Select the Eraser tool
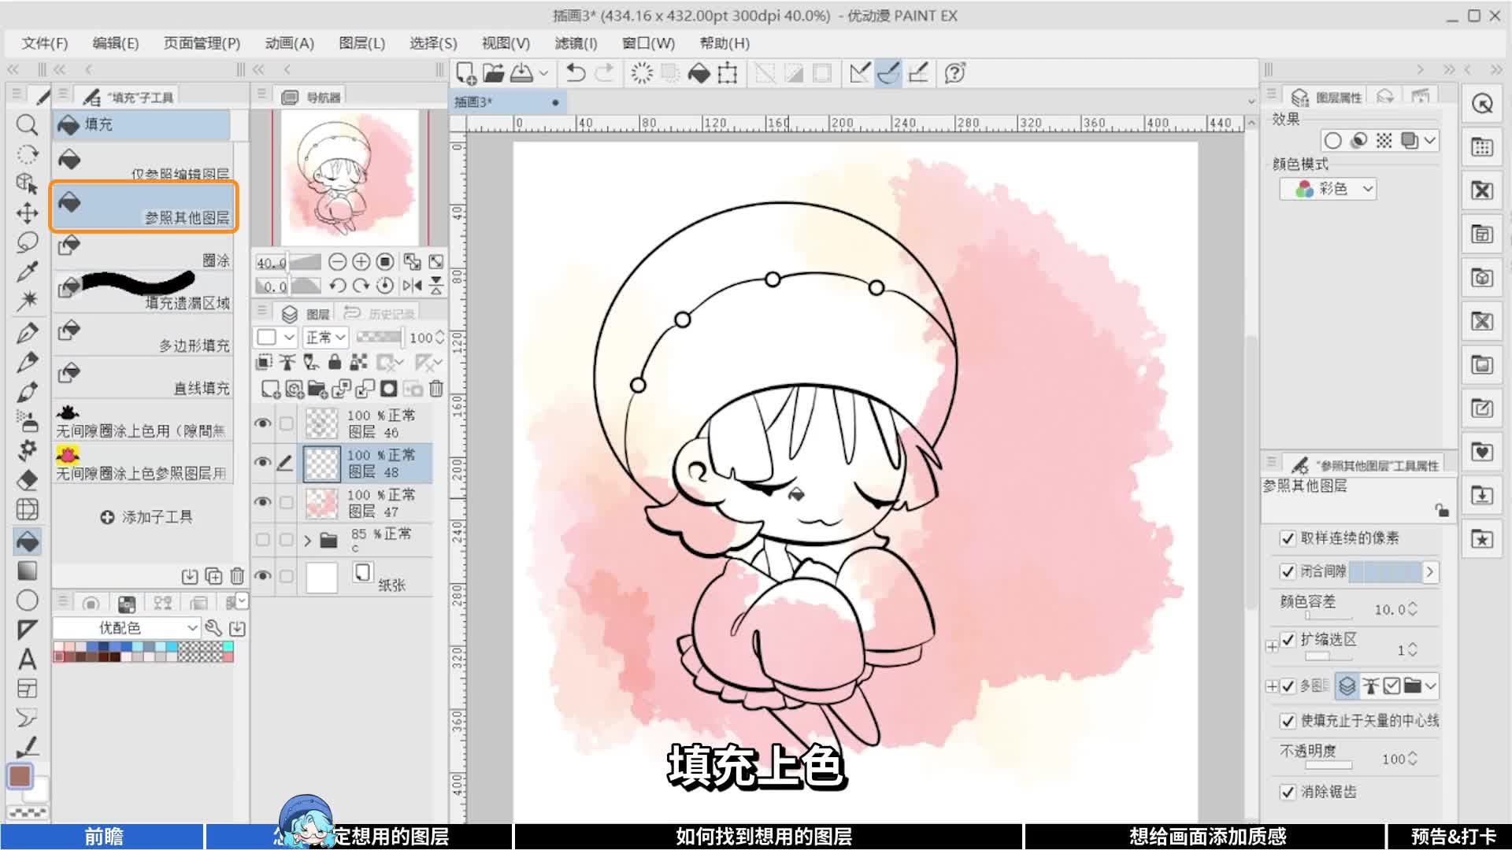Viewport: 1512px width, 850px height. tap(27, 480)
